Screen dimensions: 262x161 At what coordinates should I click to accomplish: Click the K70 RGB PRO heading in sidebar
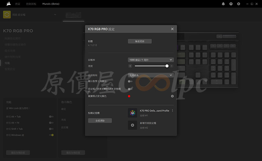(18, 31)
